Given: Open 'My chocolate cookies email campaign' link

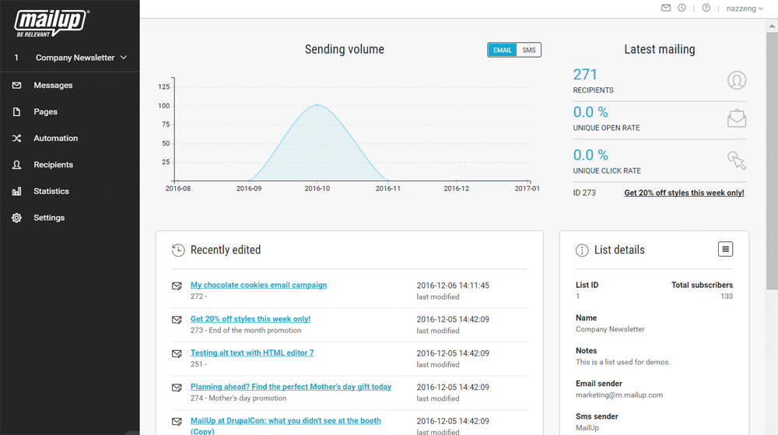Looking at the screenshot, I should (x=258, y=285).
